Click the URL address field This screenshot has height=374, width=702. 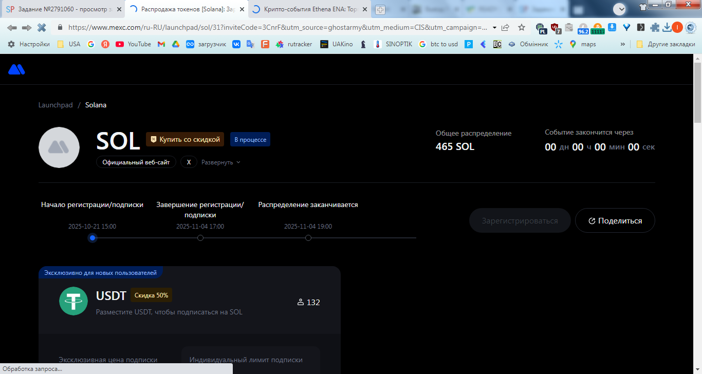(278, 27)
